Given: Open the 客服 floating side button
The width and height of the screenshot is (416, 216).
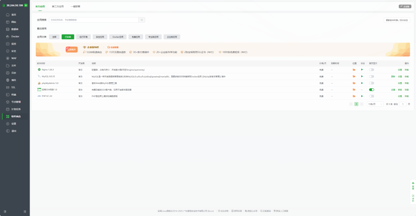Looking at the screenshot, I should pos(413,186).
